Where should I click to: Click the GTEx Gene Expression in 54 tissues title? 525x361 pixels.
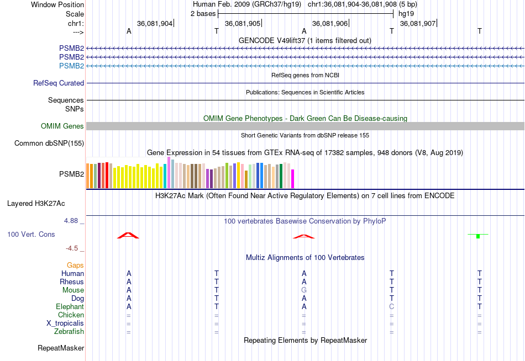click(305, 153)
